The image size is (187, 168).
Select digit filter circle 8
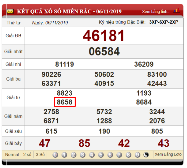coord(128,155)
